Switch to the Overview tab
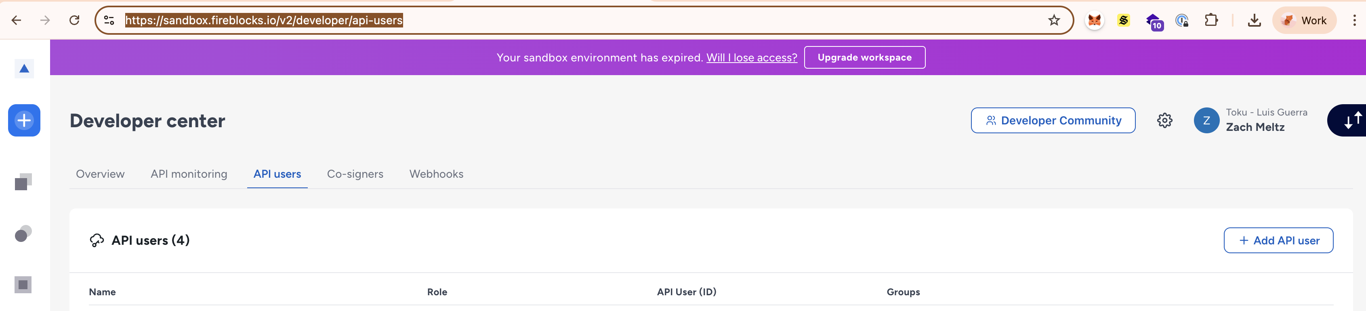1366x311 pixels. click(x=100, y=174)
